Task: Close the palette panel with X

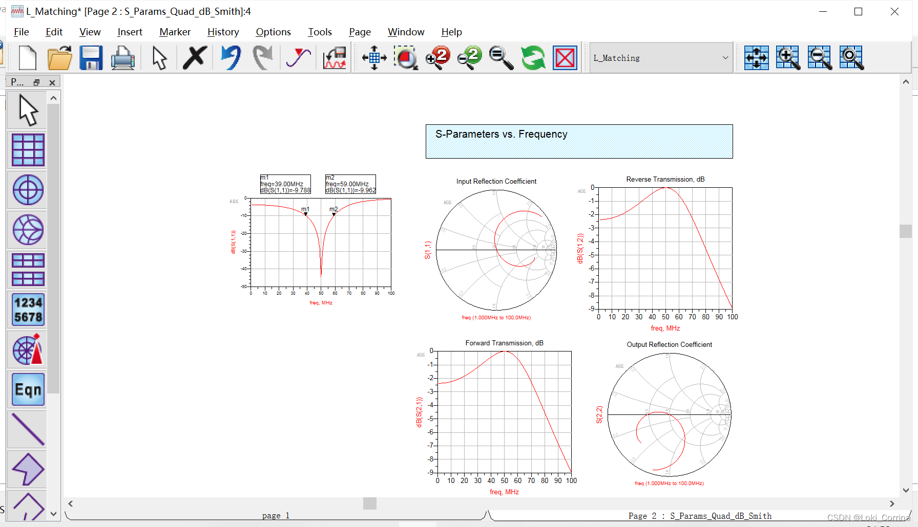Action: (52, 82)
